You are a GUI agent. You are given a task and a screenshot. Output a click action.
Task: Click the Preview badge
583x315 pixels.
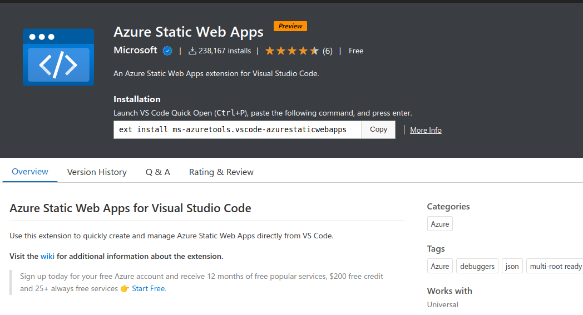[290, 26]
